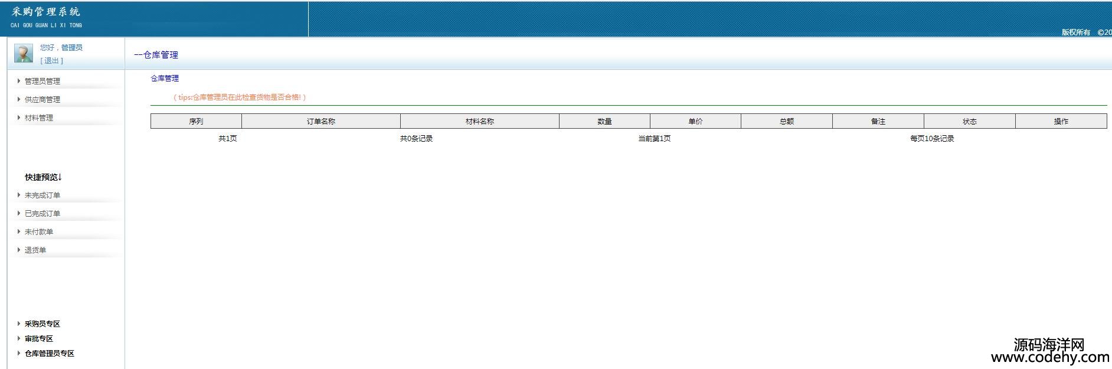The image size is (1112, 369).
Task: Open the 仓库管理员专区 section
Action: pyautogui.click(x=50, y=354)
